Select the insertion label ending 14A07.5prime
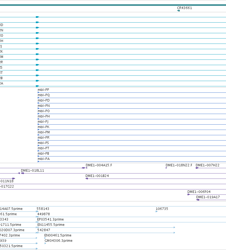The image size is (226, 250). pyautogui.click(x=11, y=209)
